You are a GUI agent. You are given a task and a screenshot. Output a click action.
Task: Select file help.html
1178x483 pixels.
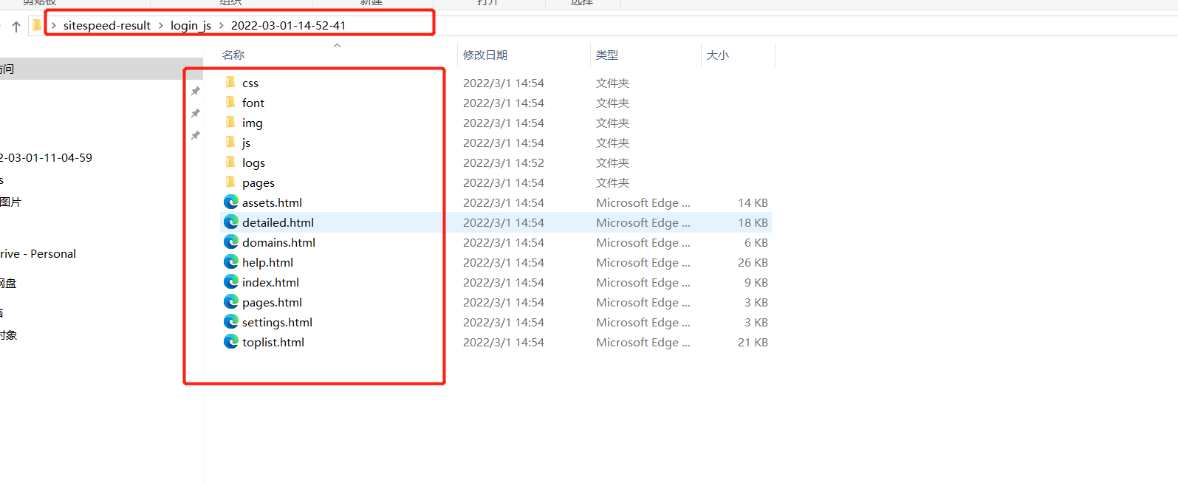pos(267,262)
